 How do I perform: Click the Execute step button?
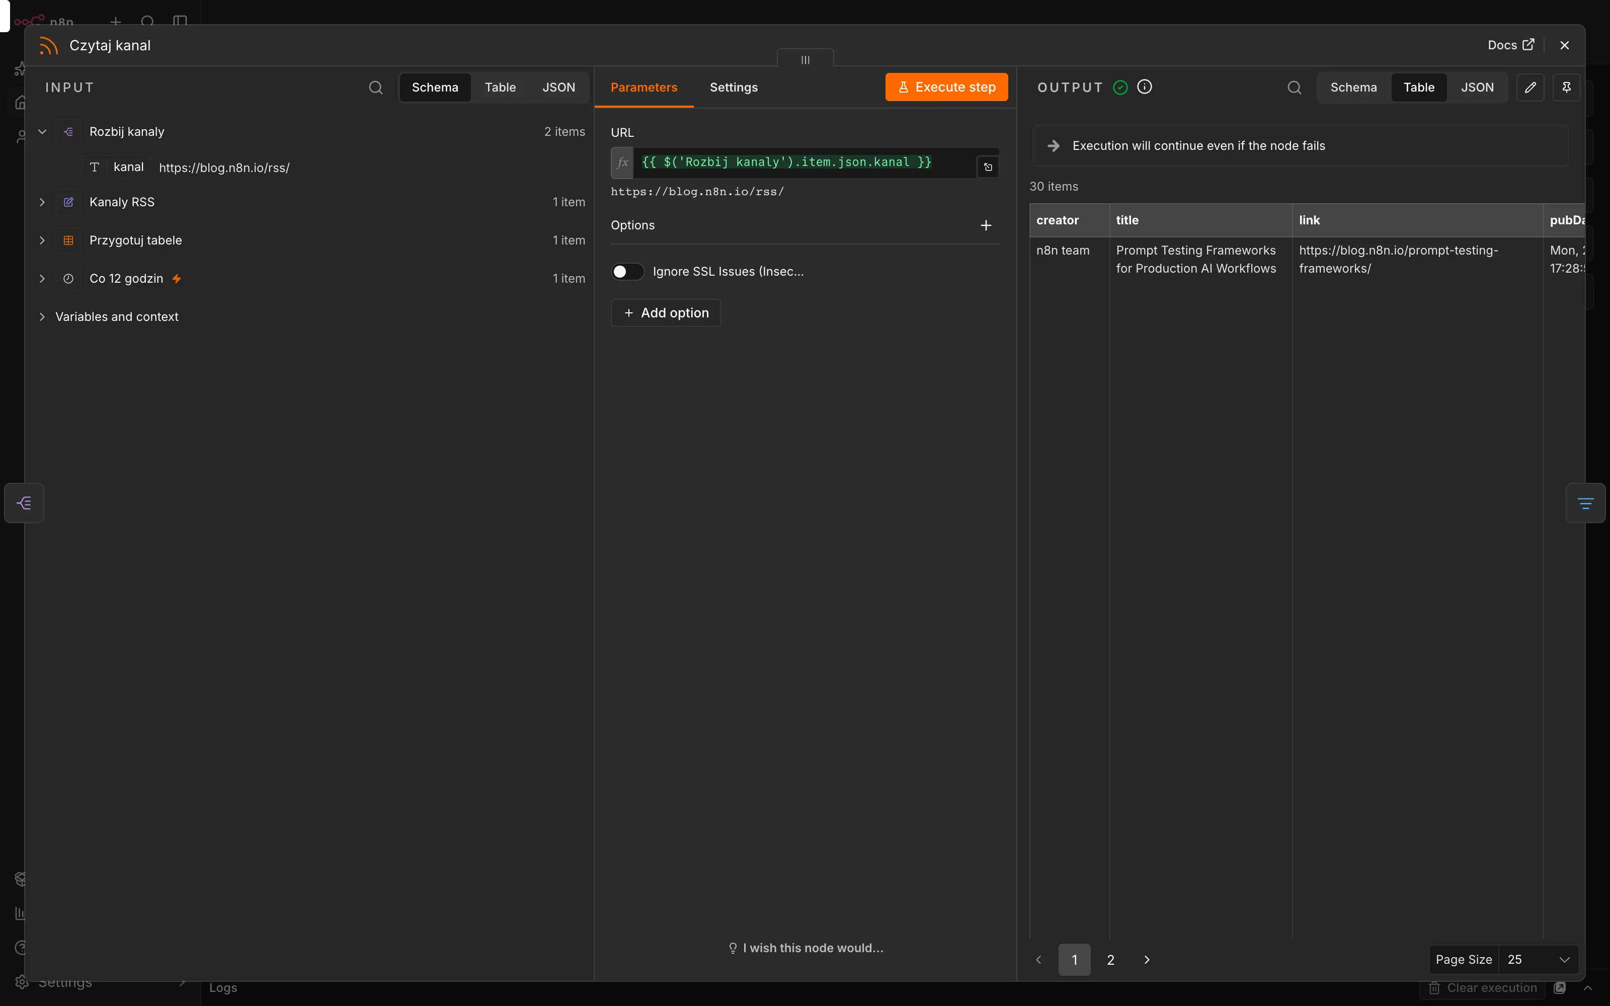click(x=946, y=87)
